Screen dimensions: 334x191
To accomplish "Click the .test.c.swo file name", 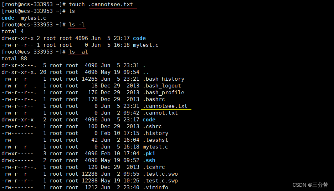I will pos(160,174).
